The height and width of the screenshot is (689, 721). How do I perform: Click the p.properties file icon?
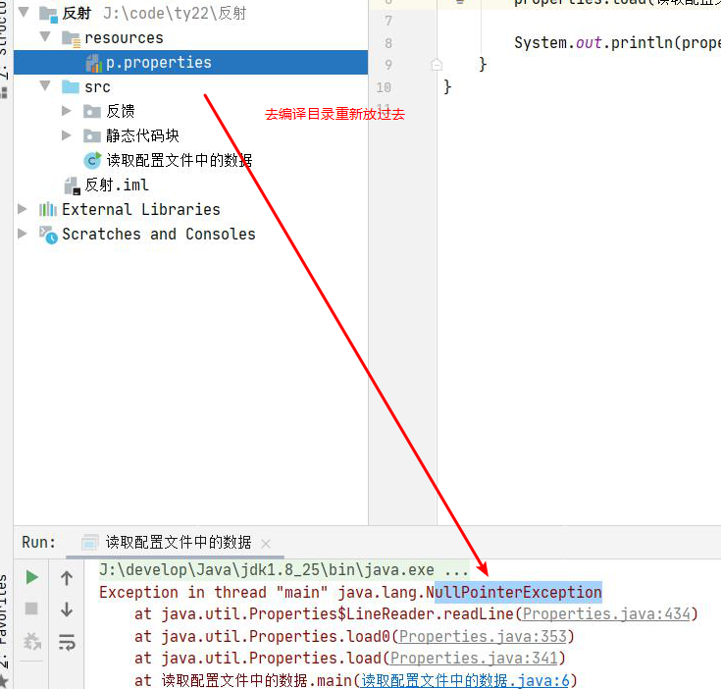94,63
